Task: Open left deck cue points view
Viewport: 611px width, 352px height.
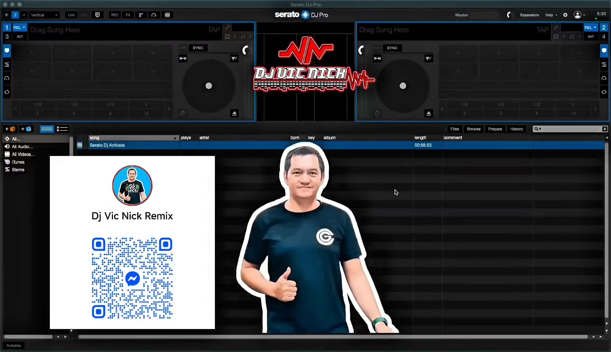Action: tap(7, 50)
